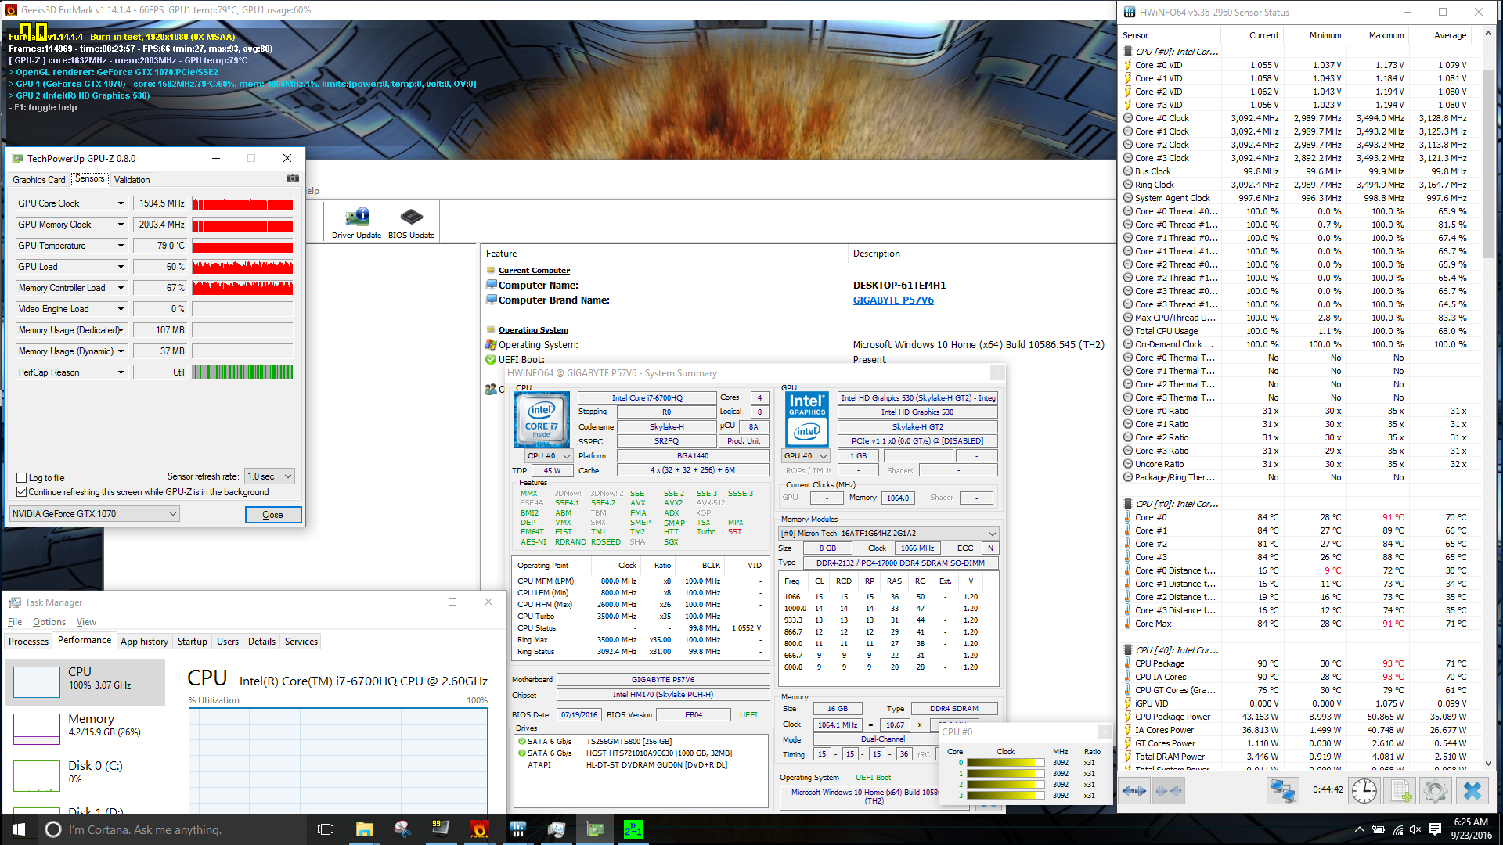The image size is (1503, 845).
Task: Click blue X to close HWiNFO sensors
Action: point(1472,791)
